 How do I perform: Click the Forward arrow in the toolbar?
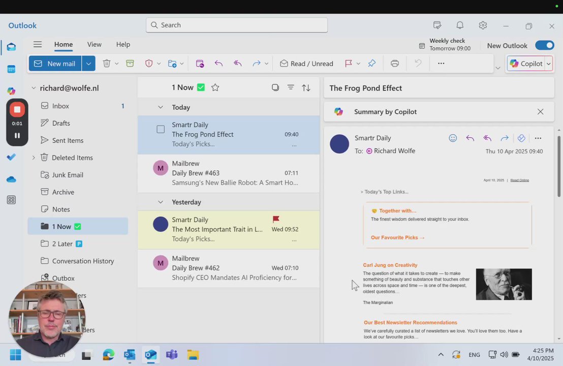pyautogui.click(x=256, y=64)
